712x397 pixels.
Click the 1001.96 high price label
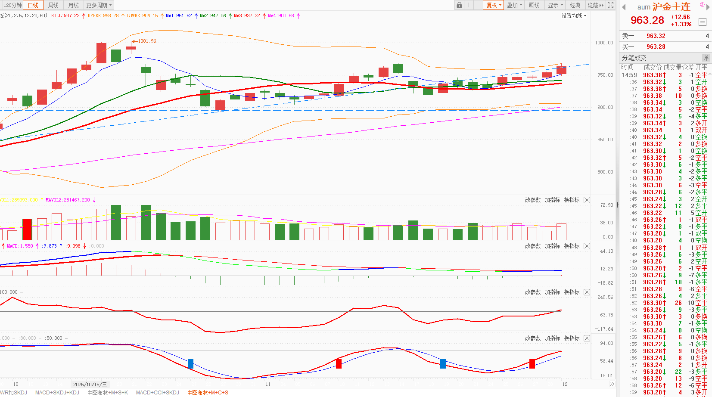point(147,41)
